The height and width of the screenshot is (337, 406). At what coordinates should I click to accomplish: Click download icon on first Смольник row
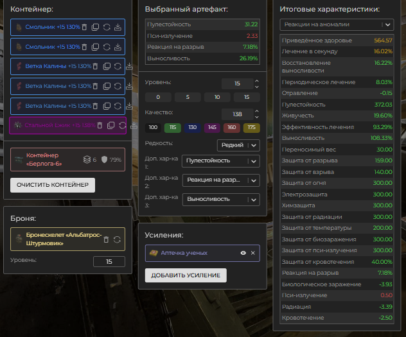pyautogui.click(x=118, y=28)
